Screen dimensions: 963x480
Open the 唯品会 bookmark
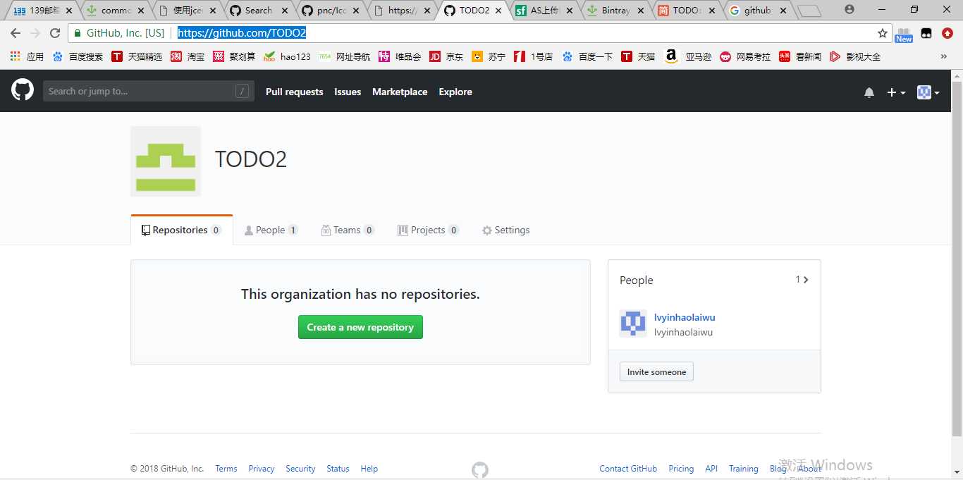pos(400,56)
